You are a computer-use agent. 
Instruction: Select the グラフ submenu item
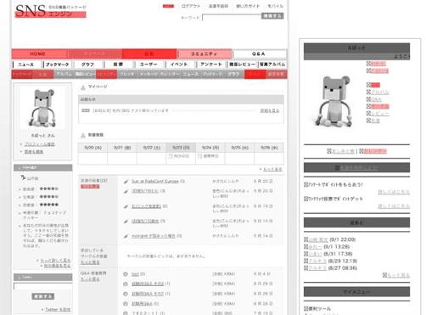pyautogui.click(x=87, y=65)
